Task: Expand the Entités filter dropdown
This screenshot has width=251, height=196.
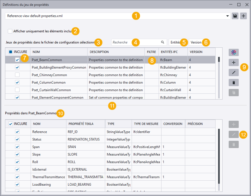Action: click(x=175, y=42)
